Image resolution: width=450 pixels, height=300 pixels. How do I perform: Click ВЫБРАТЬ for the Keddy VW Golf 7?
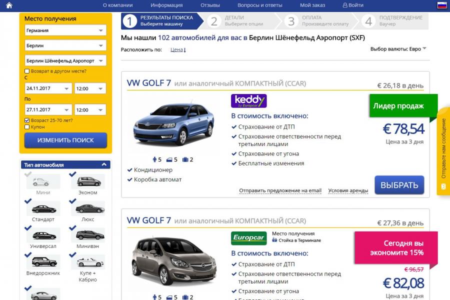tap(399, 185)
